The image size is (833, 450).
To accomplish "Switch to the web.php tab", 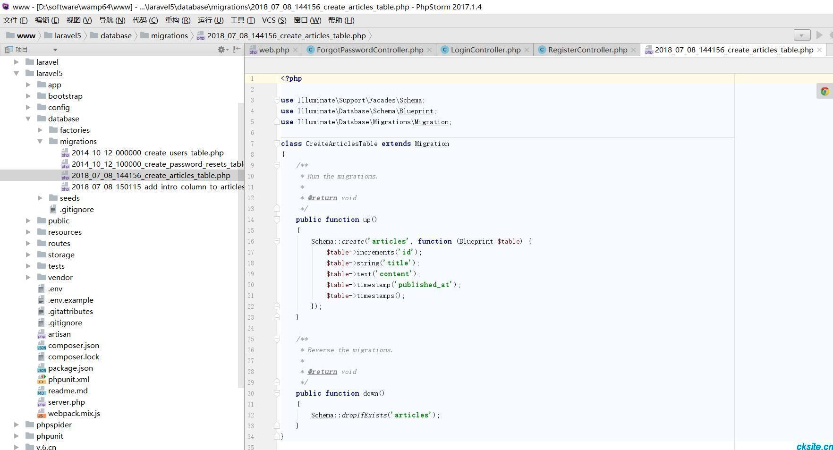I will (274, 50).
